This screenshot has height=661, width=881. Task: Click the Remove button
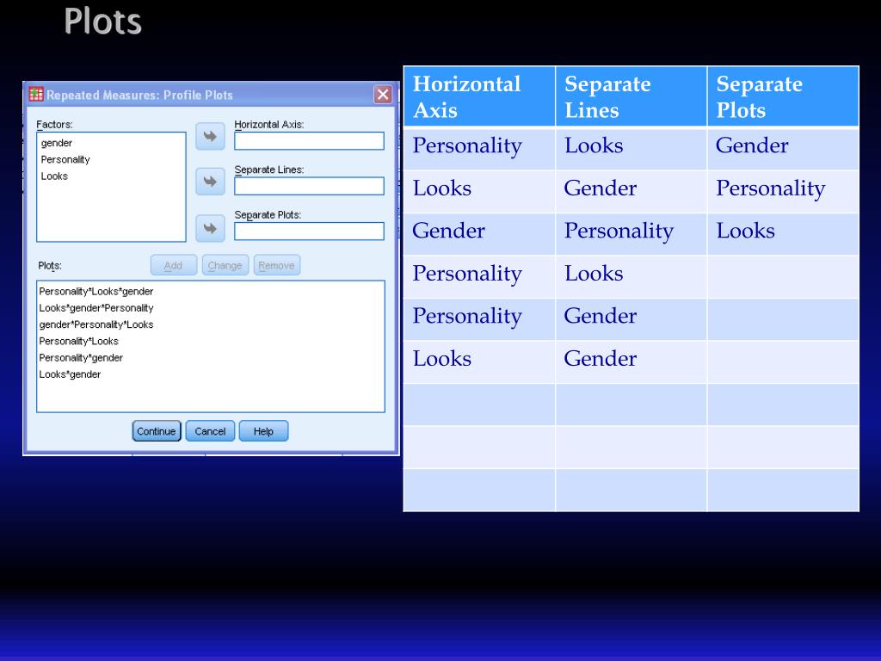click(x=276, y=265)
